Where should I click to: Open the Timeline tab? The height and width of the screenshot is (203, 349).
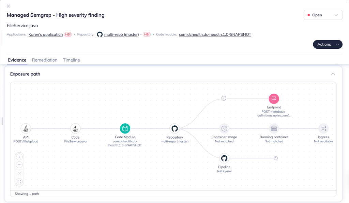point(71,60)
